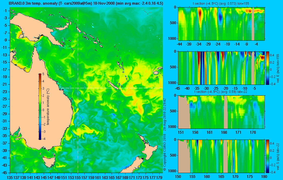Click '179' on the main map longitude axis
Image resolution: width=283 pixels, height=180 pixels.
159,177
